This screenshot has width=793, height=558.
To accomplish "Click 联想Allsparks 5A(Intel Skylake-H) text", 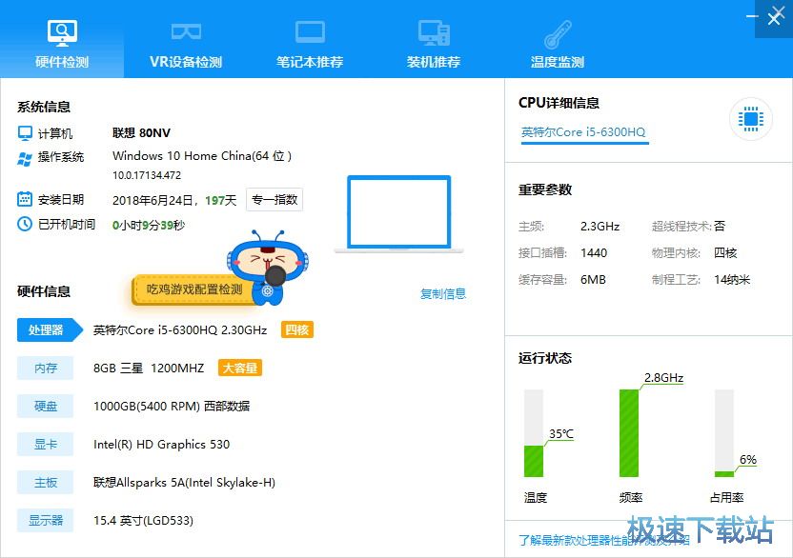I will [x=184, y=482].
